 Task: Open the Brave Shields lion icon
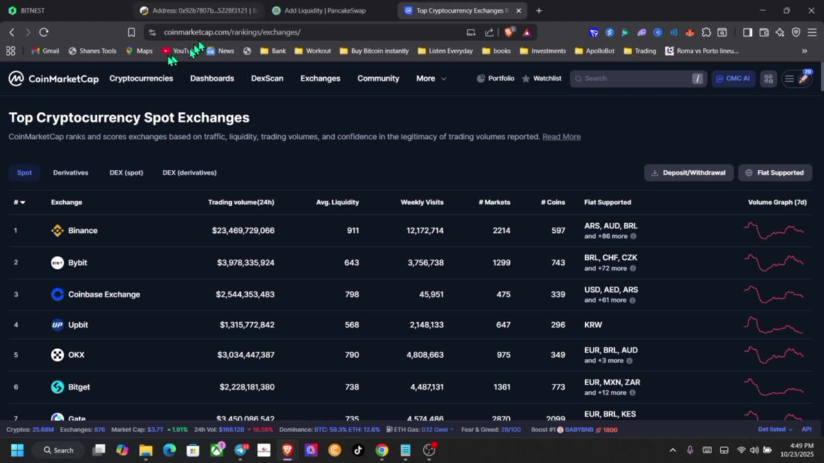coord(510,32)
